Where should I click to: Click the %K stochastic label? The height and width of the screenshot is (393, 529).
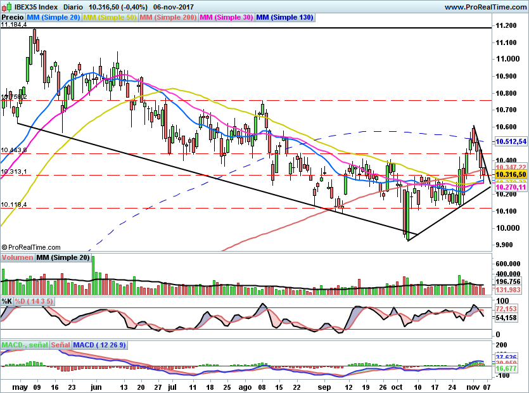coord(6,302)
